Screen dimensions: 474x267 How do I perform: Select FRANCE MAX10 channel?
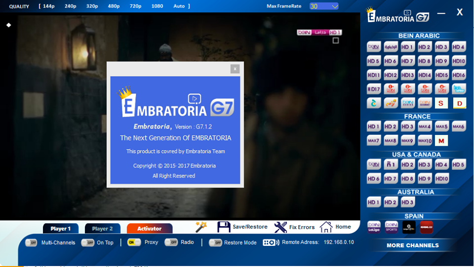425,140
